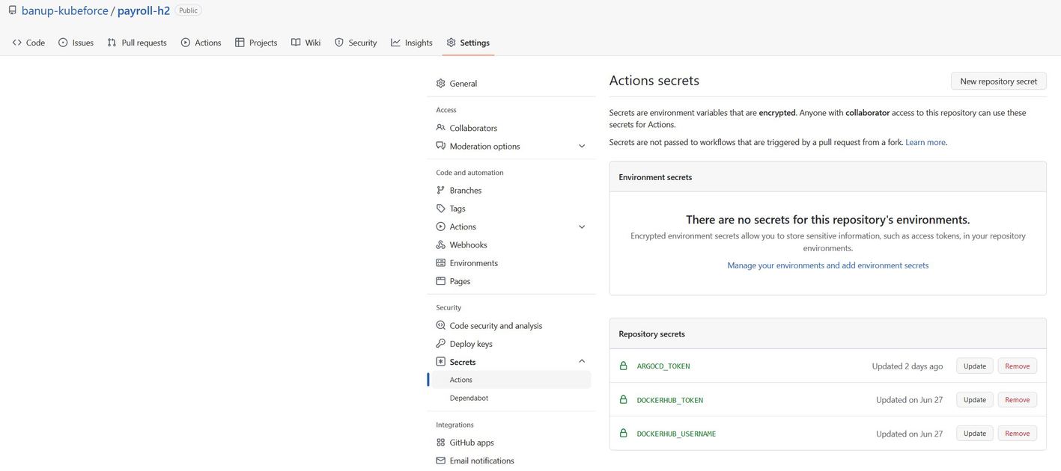Click the Deploy keys key icon

click(440, 344)
